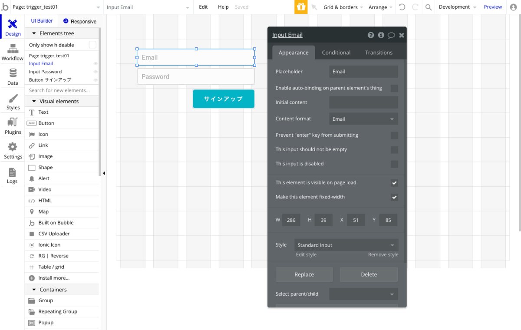Screen dimensions: 521x330
Task: Uncheck Make this element fixed-width
Action: pos(394,197)
